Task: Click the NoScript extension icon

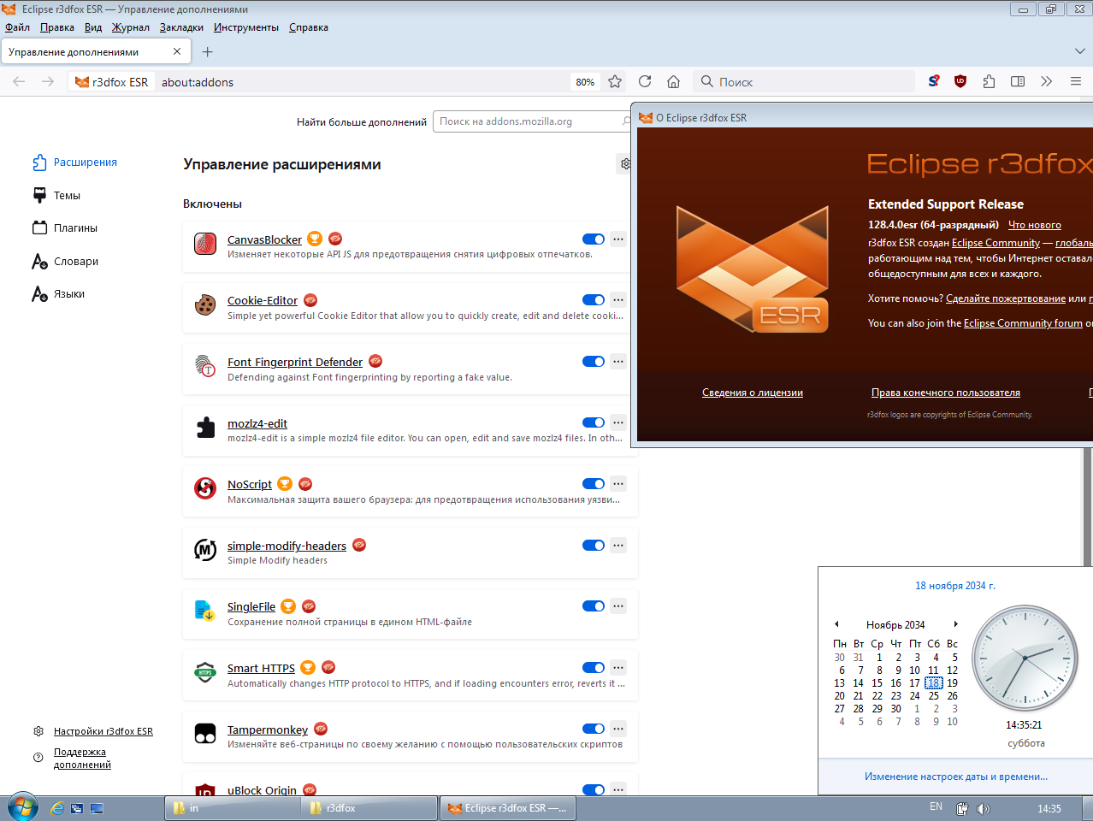Action: (x=205, y=488)
